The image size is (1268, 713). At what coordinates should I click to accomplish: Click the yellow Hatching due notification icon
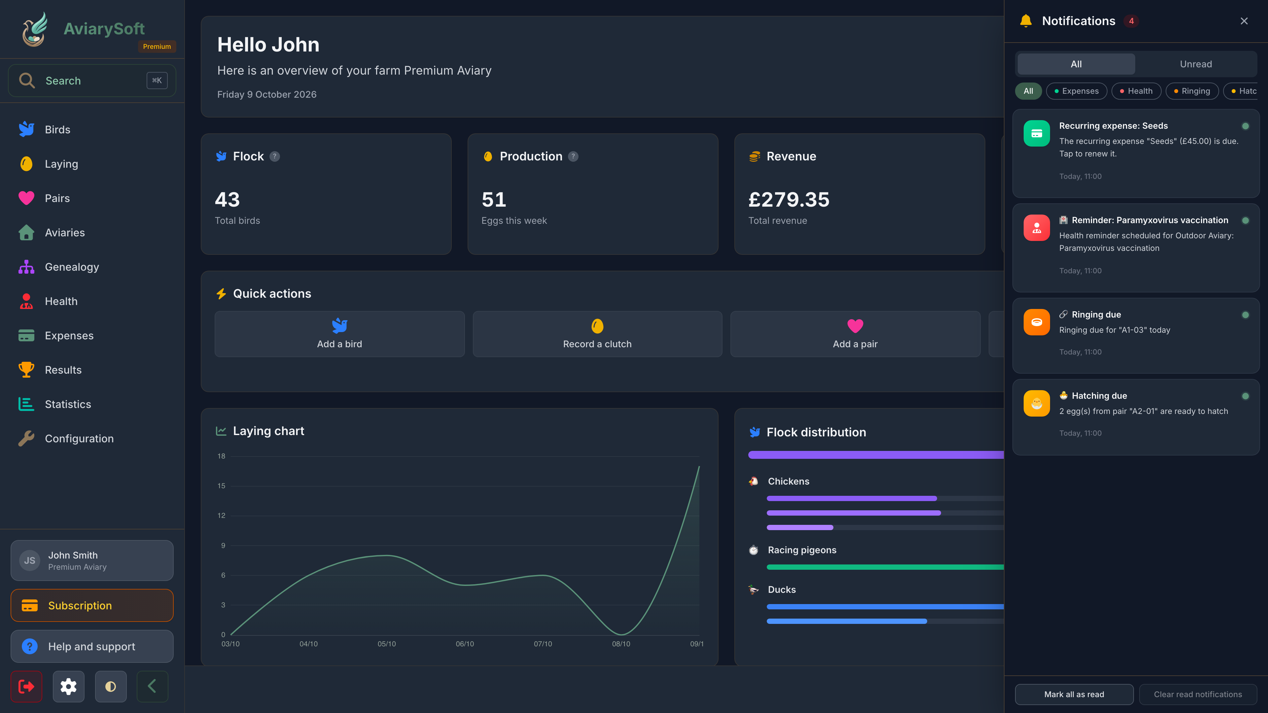(x=1037, y=403)
